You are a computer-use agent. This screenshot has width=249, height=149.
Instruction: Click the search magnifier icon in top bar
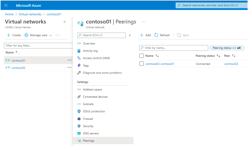coord(179,5)
